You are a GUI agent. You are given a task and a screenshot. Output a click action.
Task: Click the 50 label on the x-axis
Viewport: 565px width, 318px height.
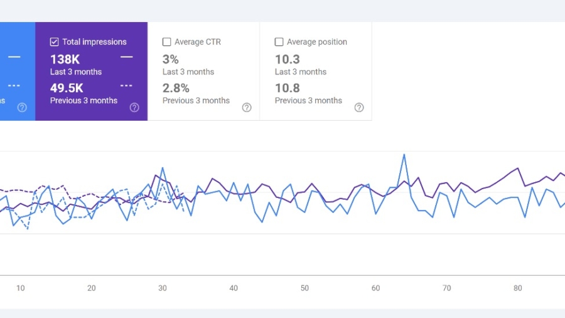click(x=304, y=288)
